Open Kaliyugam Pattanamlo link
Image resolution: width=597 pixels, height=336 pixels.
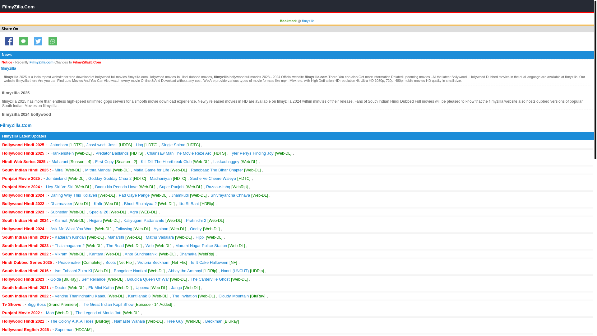click(144, 221)
